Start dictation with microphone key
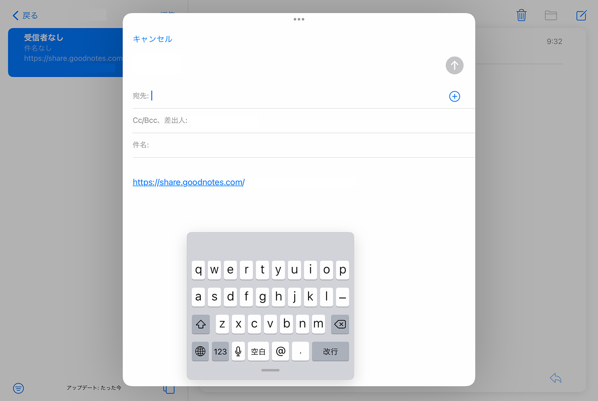This screenshot has width=598, height=401. click(x=238, y=351)
